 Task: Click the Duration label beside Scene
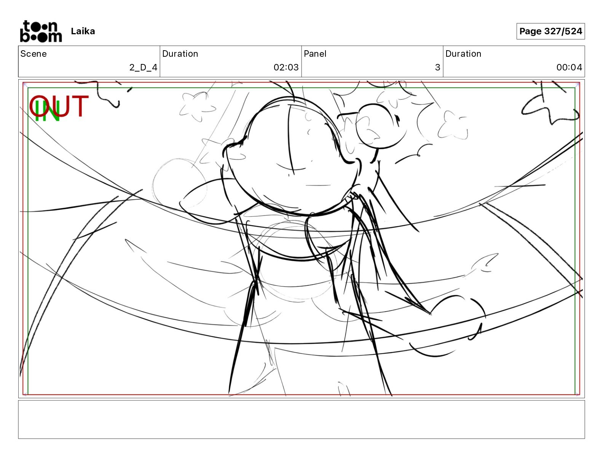click(x=180, y=54)
